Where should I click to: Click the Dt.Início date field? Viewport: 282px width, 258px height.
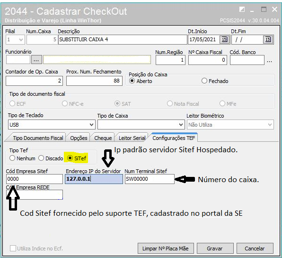tap(204, 39)
